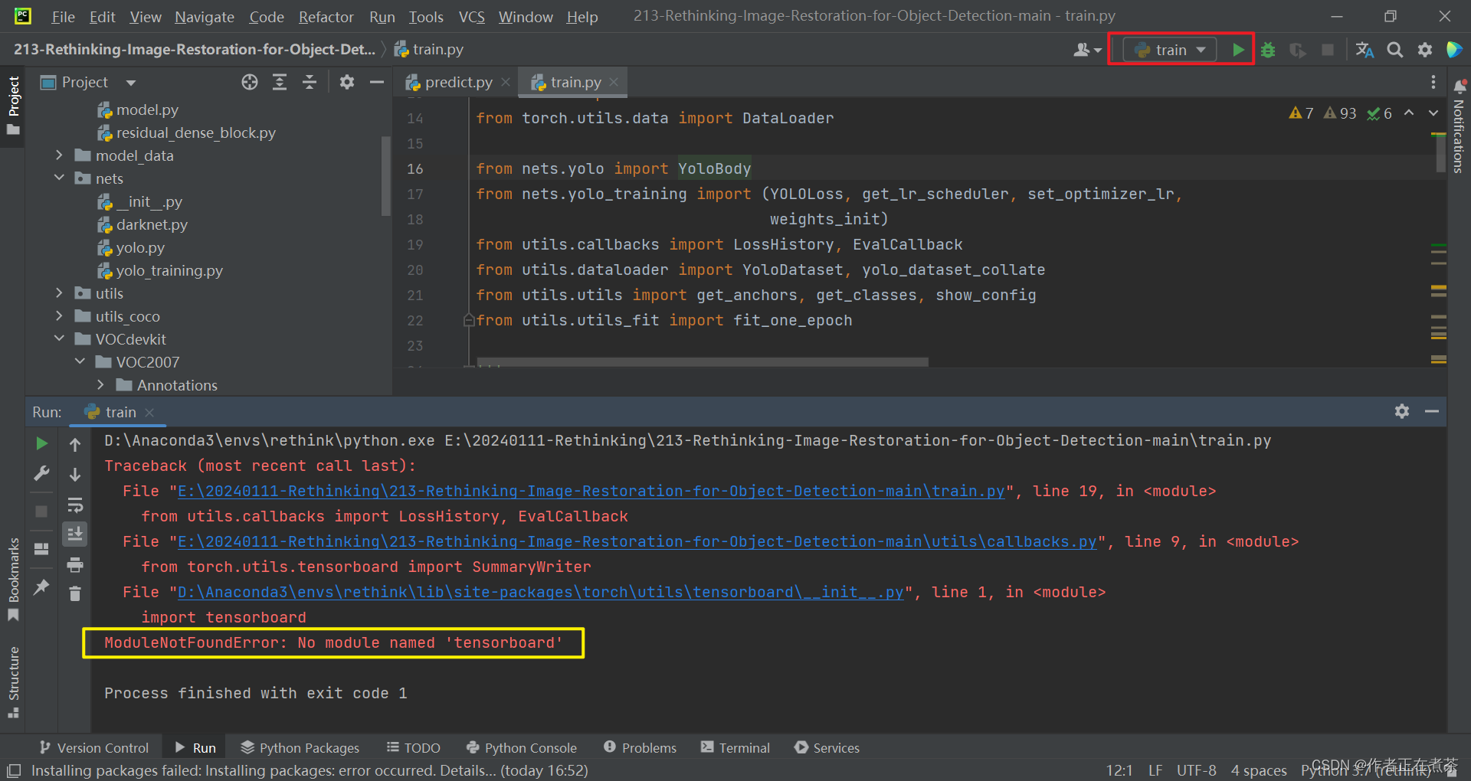Screen dimensions: 1471x781
Task: Print console output with the printer icon
Action: tap(74, 564)
